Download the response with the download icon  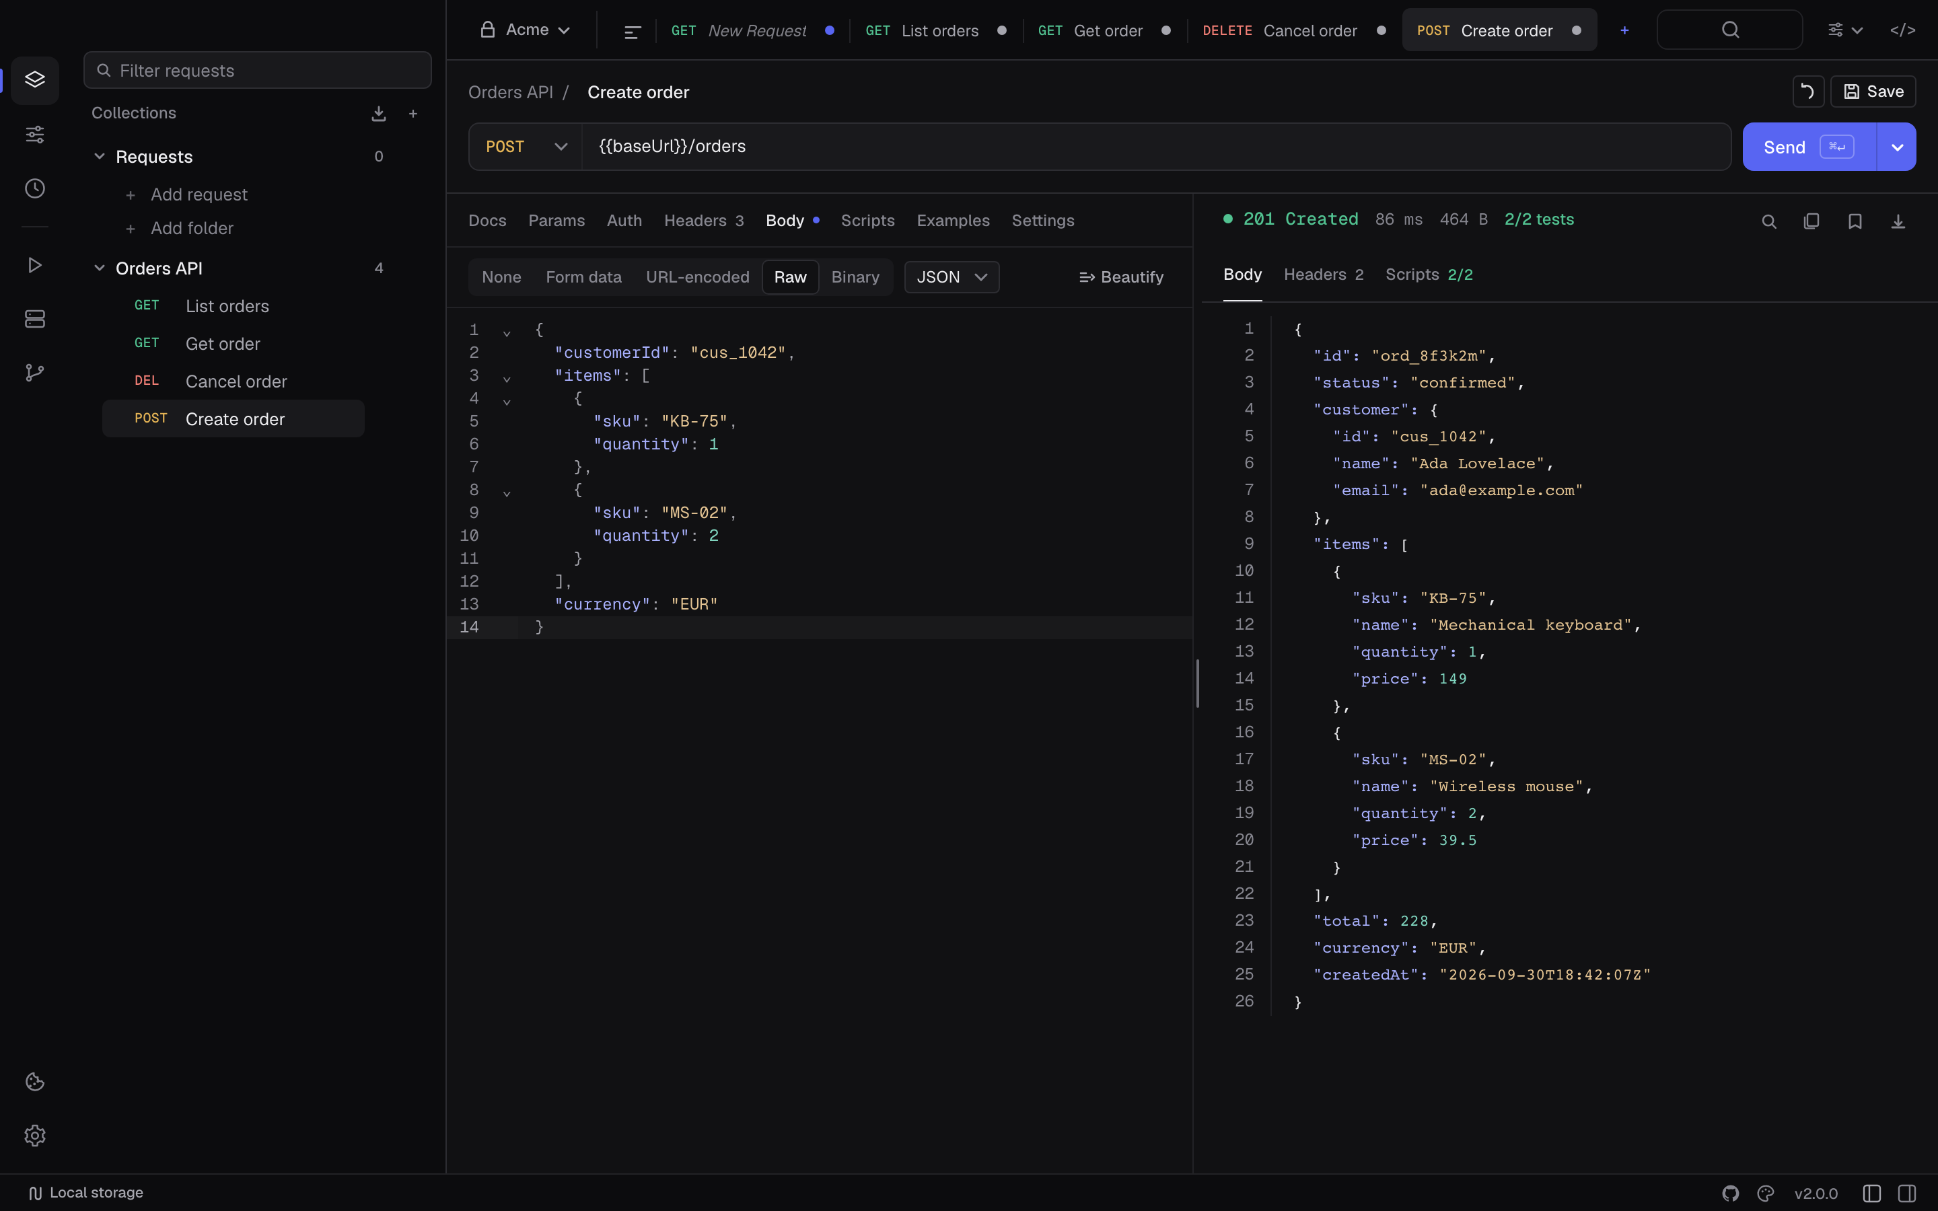click(1898, 221)
